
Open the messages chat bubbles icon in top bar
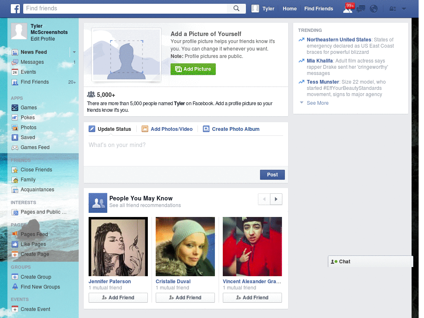pos(361,9)
